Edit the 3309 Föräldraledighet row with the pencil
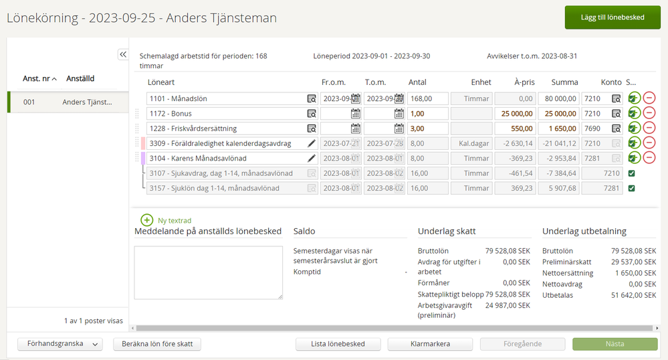 [x=311, y=143]
